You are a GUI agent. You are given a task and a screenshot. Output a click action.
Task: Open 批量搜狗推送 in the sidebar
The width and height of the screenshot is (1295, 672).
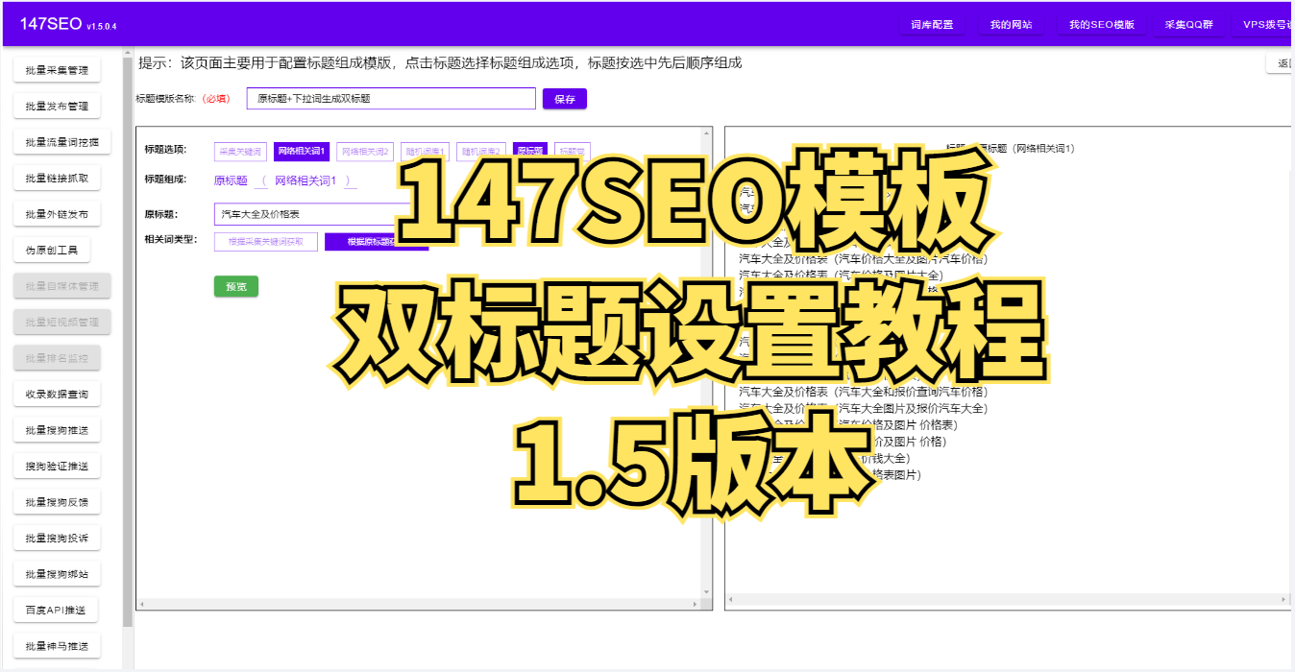[57, 430]
